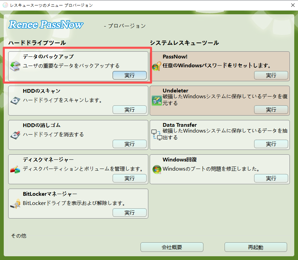
Task: Run Windows回復 with its 実行 button
Action: [x=271, y=178]
